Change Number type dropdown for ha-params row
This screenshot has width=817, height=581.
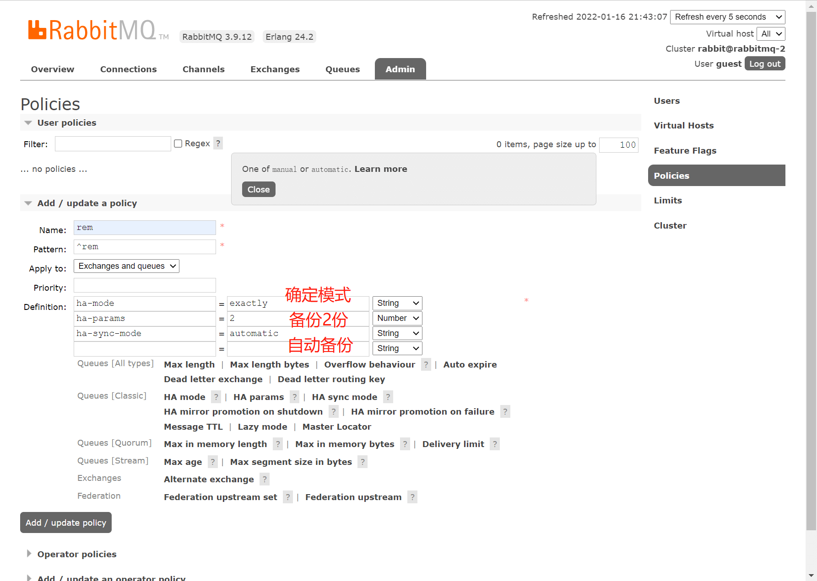397,318
